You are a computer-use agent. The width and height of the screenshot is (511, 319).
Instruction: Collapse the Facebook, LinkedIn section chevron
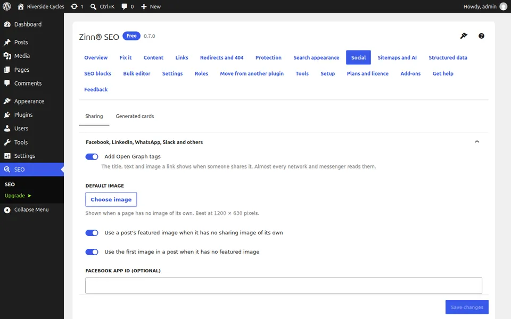[477, 141]
